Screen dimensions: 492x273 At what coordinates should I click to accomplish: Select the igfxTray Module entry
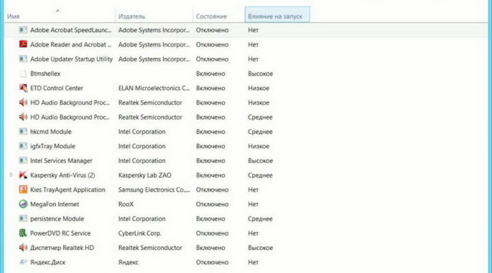click(x=53, y=146)
